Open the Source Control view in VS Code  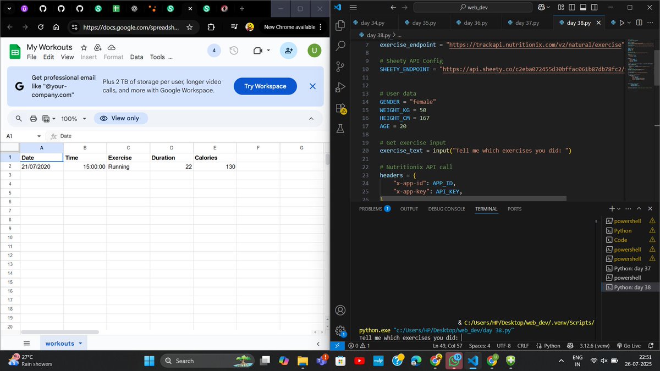[340, 67]
